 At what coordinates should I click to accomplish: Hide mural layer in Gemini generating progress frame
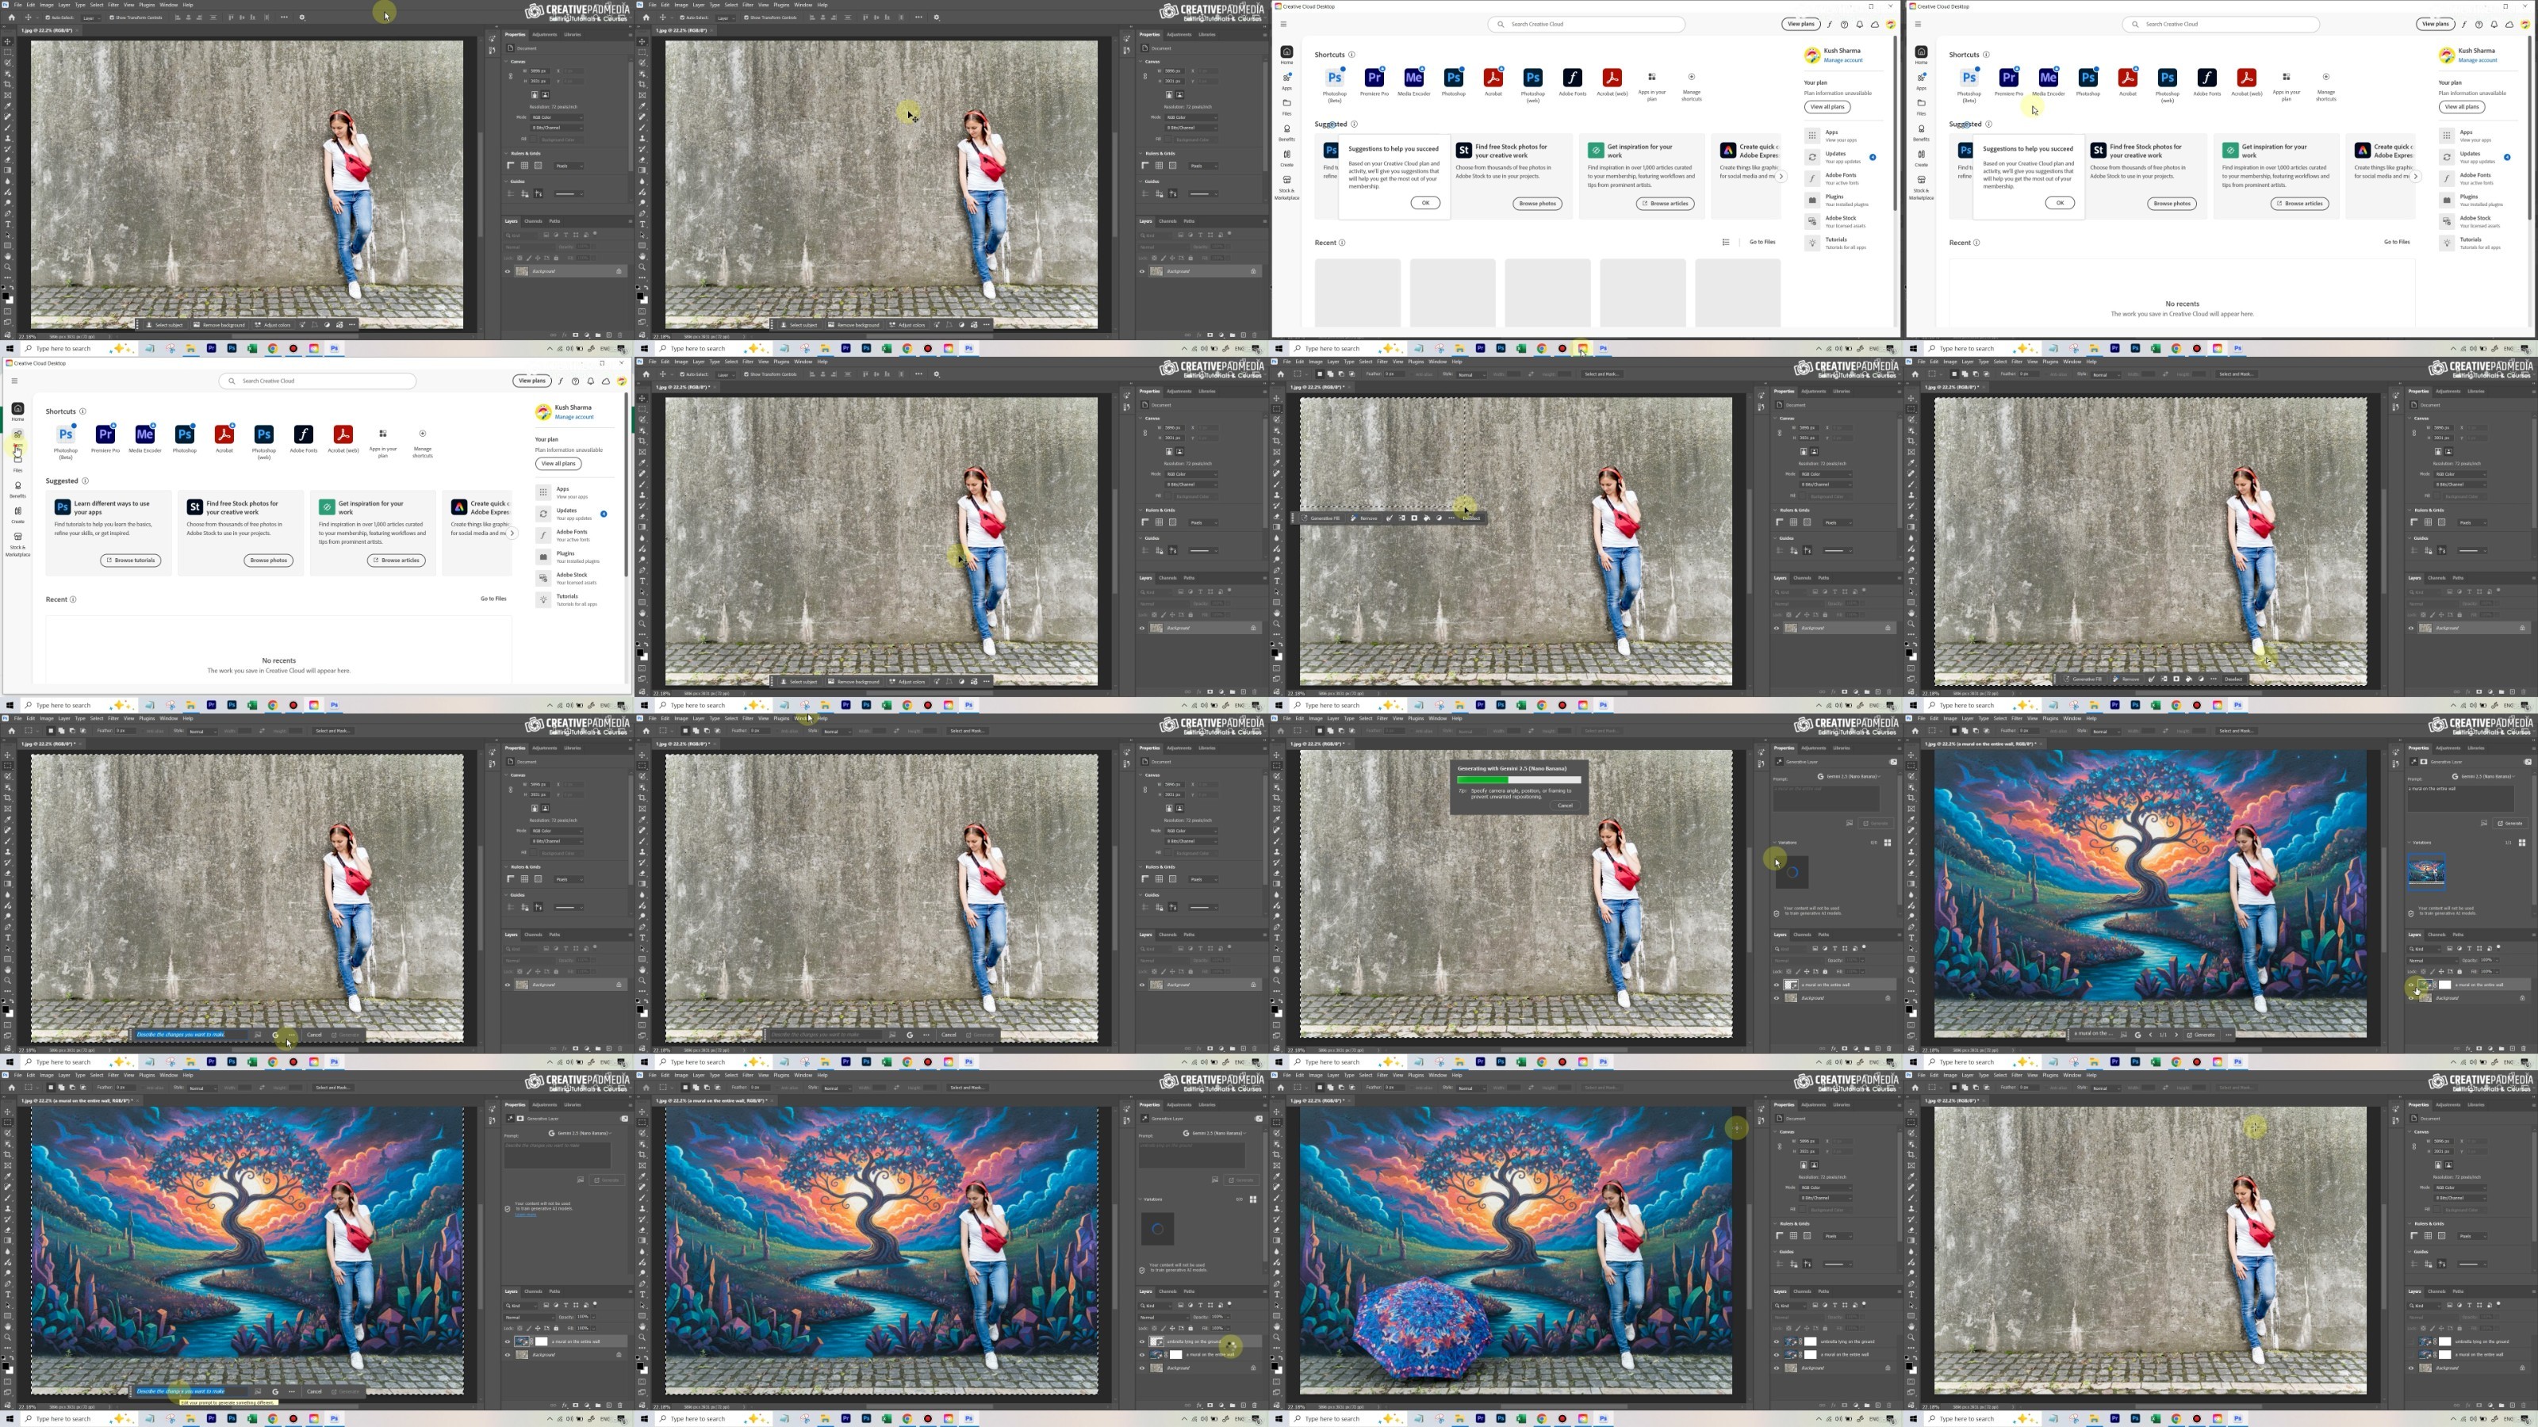(1777, 985)
